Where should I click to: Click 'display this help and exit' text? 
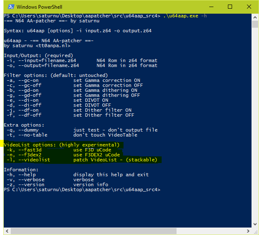(x=111, y=175)
